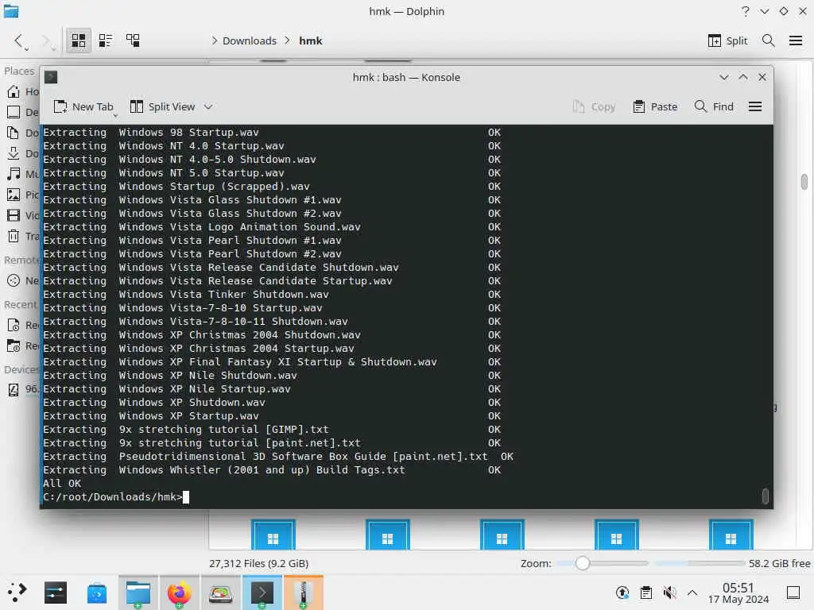Click Trash place icon in sidebar

click(14, 236)
